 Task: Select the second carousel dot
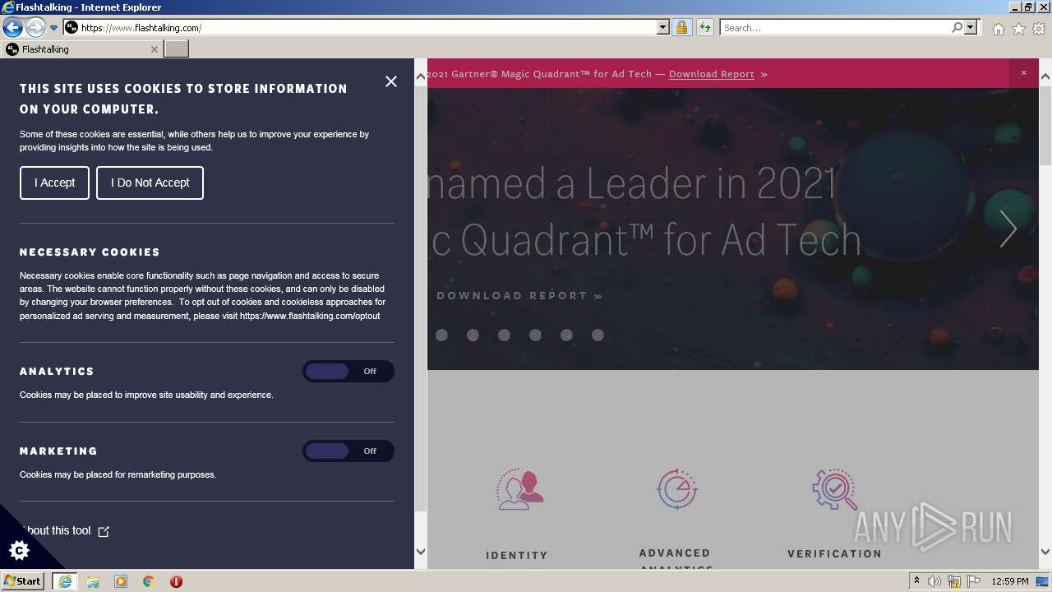[x=473, y=335]
